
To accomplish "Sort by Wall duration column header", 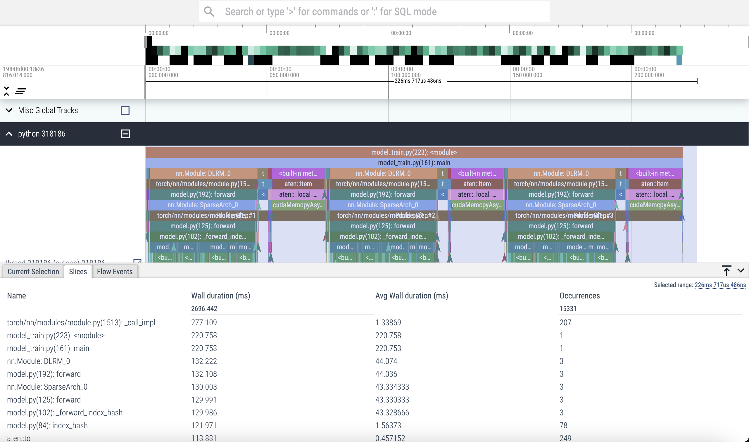I will pos(220,296).
